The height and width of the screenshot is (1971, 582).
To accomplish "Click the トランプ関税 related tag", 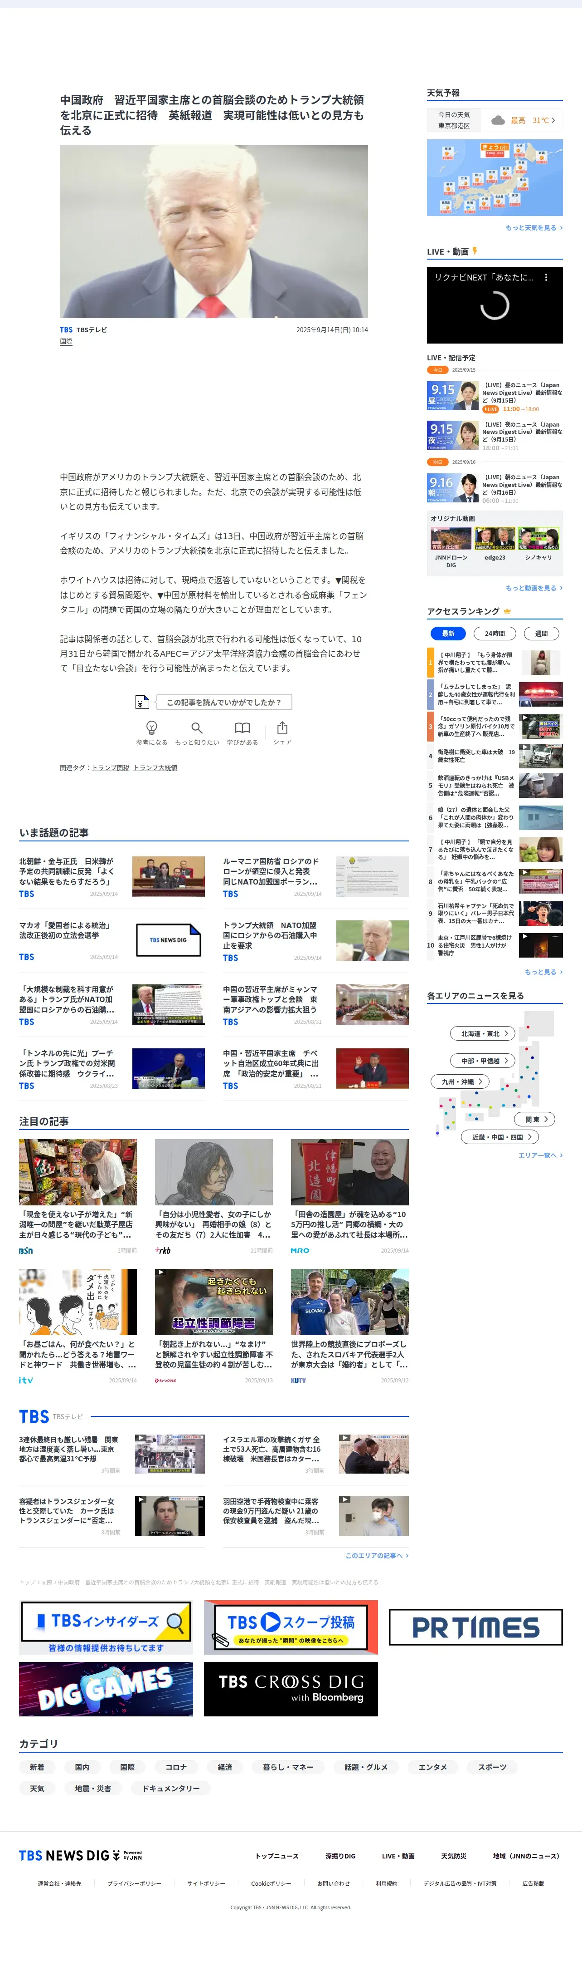I will (111, 767).
